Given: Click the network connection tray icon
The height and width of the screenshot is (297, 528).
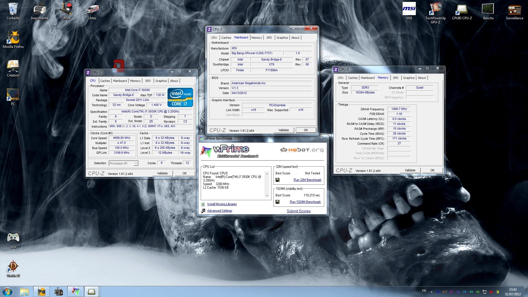Looking at the screenshot, I should 485,292.
